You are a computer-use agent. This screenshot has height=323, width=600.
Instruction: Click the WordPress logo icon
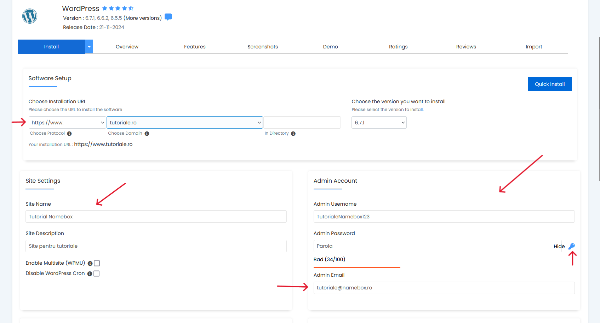30,16
